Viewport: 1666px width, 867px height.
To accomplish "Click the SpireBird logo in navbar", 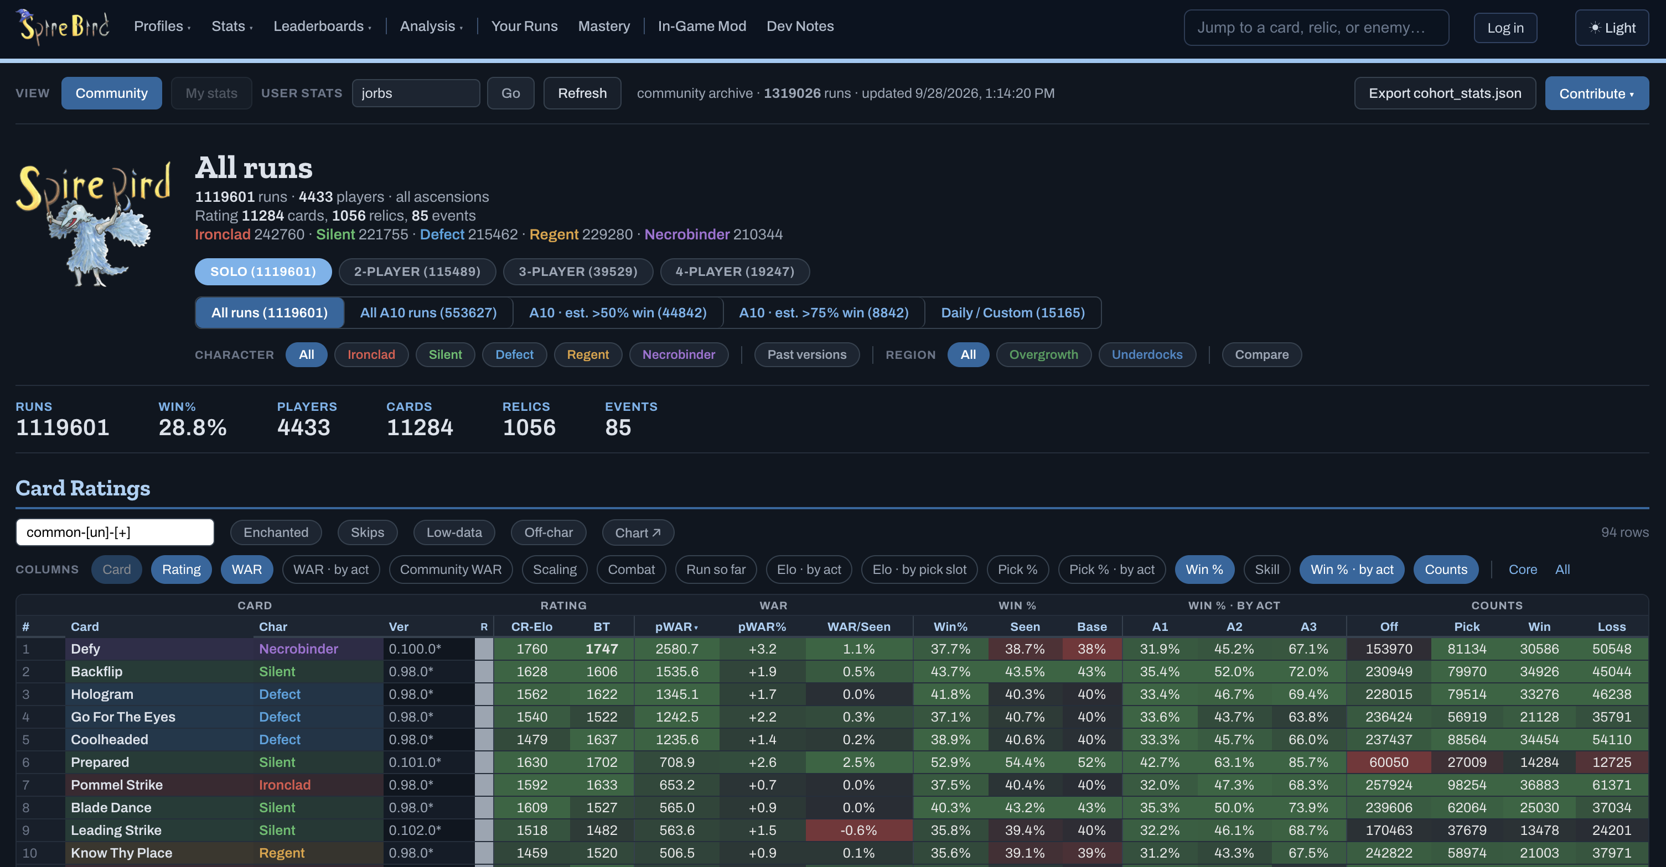I will [63, 27].
